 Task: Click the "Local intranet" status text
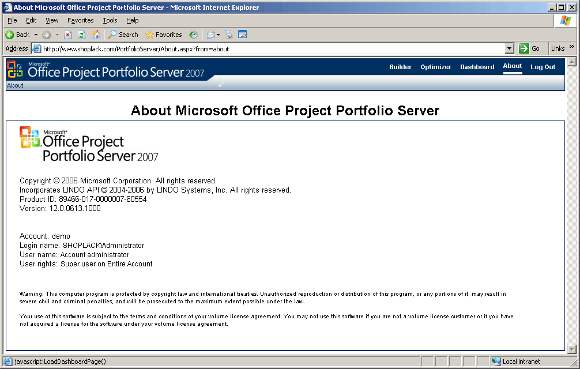pos(521,362)
